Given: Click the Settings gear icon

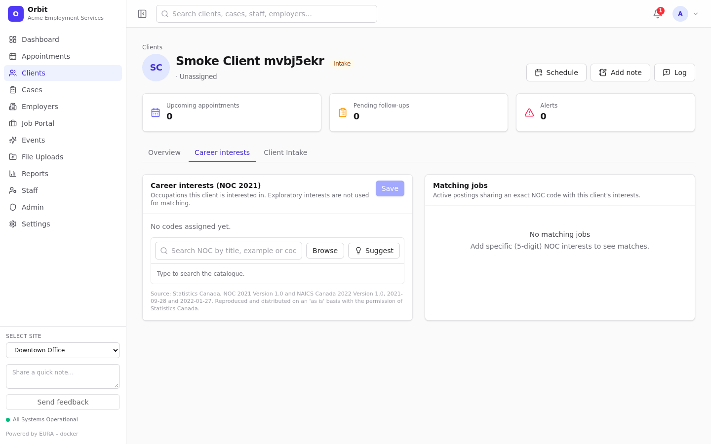Looking at the screenshot, I should point(13,224).
